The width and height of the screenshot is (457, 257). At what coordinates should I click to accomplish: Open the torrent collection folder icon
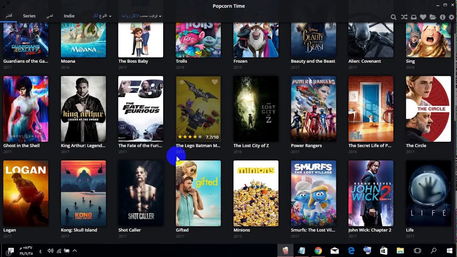coord(433,17)
